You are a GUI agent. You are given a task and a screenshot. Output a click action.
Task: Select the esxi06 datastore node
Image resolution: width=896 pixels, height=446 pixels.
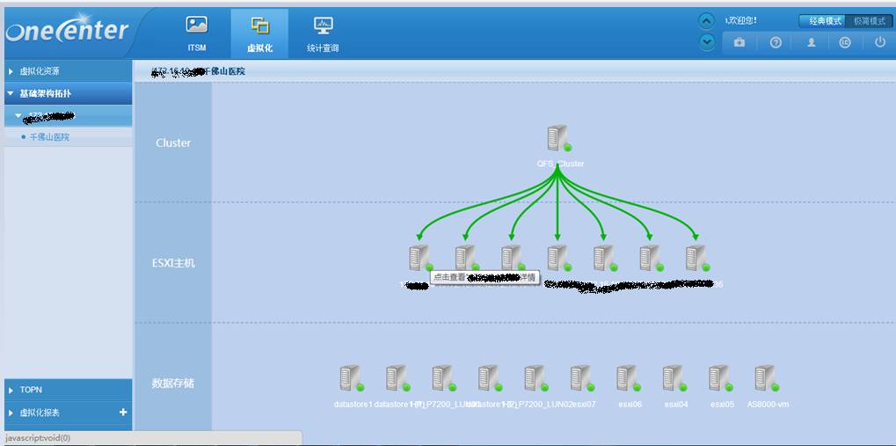[x=627, y=379]
